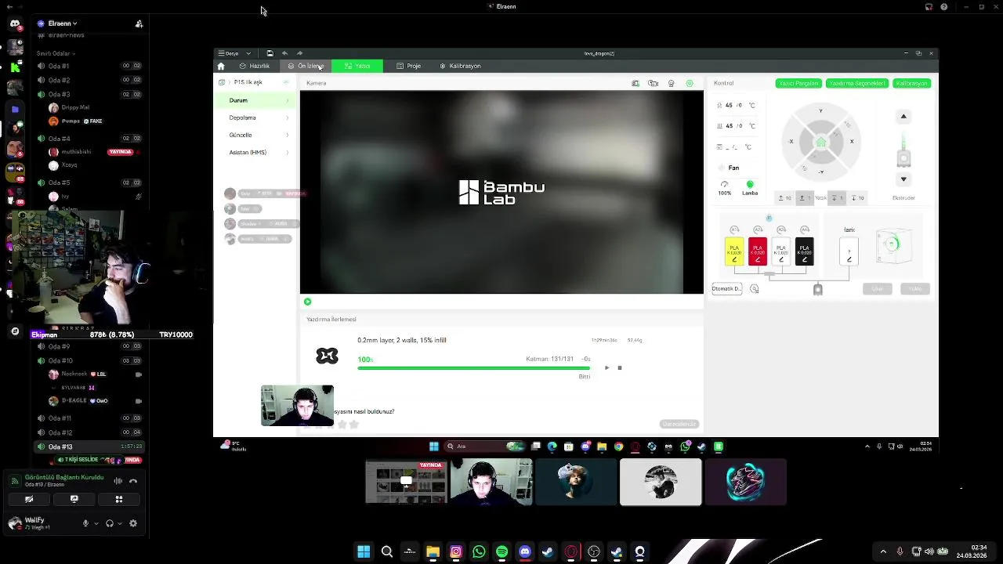Home the axes with center house icon
The height and width of the screenshot is (564, 1003).
pyautogui.click(x=821, y=143)
